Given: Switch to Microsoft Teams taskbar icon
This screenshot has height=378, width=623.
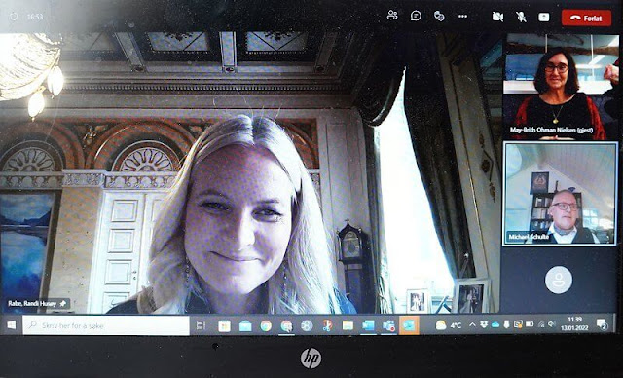Looking at the screenshot, I should (388, 326).
